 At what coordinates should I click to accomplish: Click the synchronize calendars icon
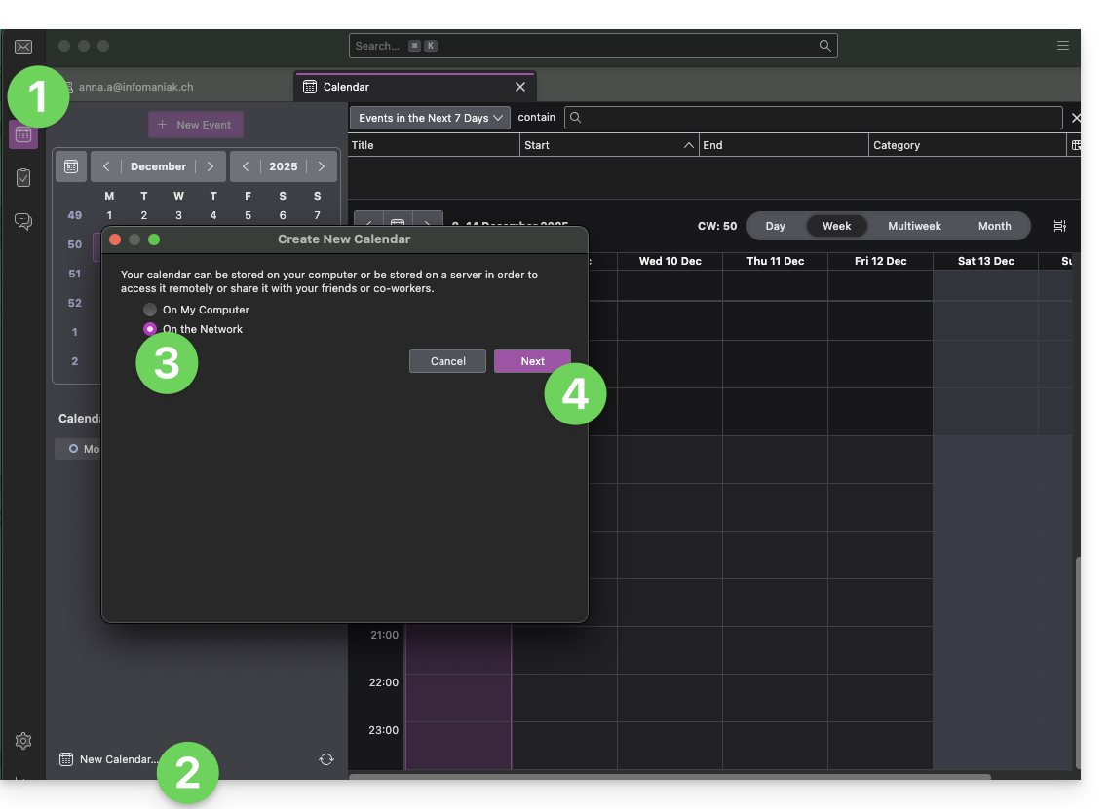pyautogui.click(x=326, y=759)
